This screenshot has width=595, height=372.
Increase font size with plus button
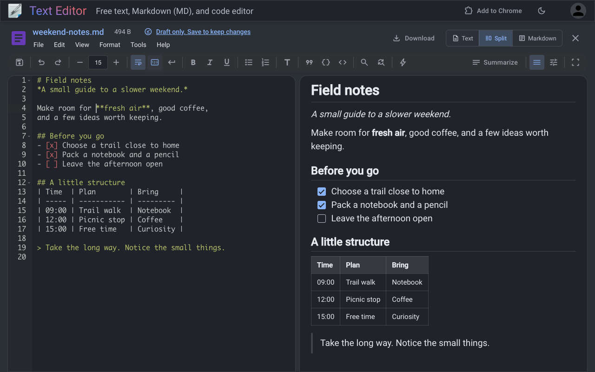116,62
